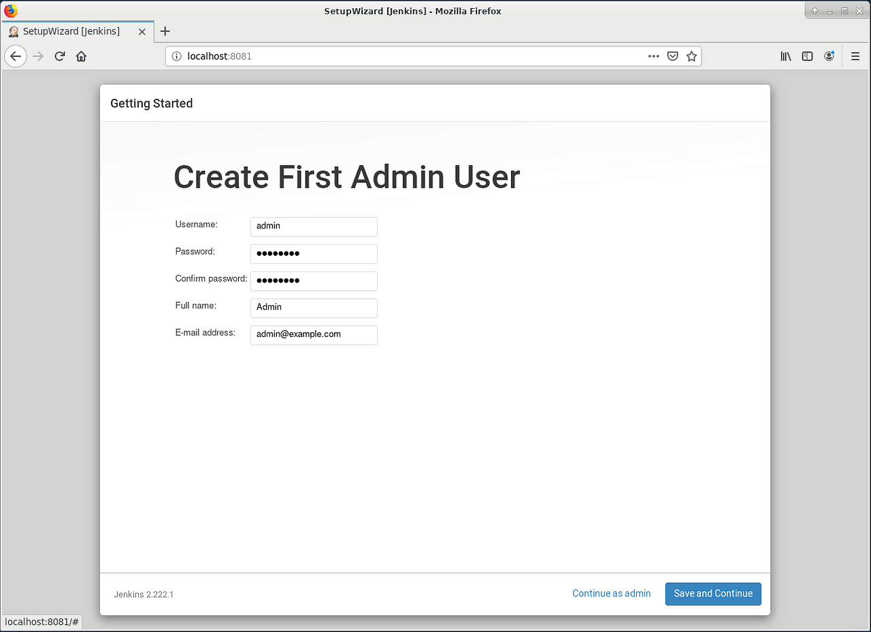Save page to Pocket icon

[x=672, y=56]
